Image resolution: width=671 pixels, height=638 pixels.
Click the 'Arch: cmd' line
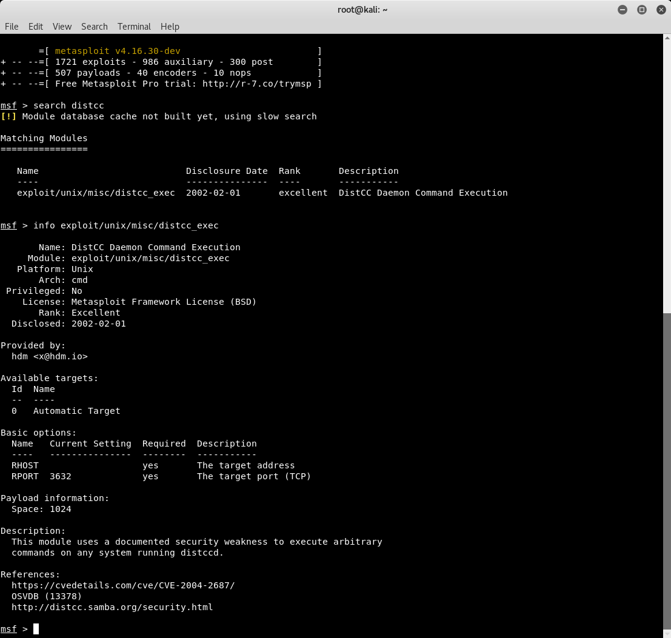(63, 280)
